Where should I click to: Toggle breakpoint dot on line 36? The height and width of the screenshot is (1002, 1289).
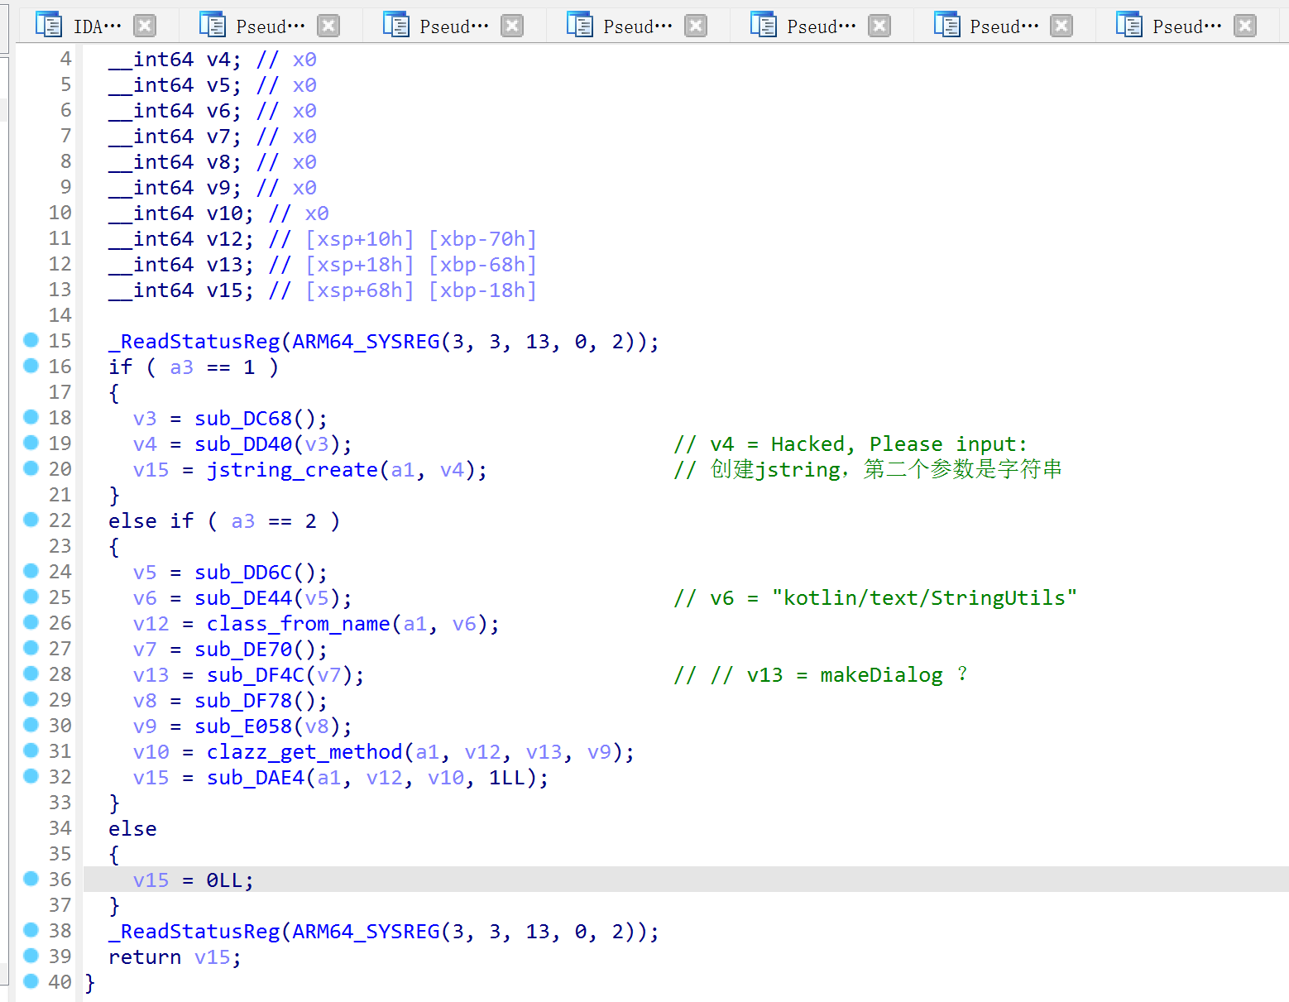pos(31,879)
